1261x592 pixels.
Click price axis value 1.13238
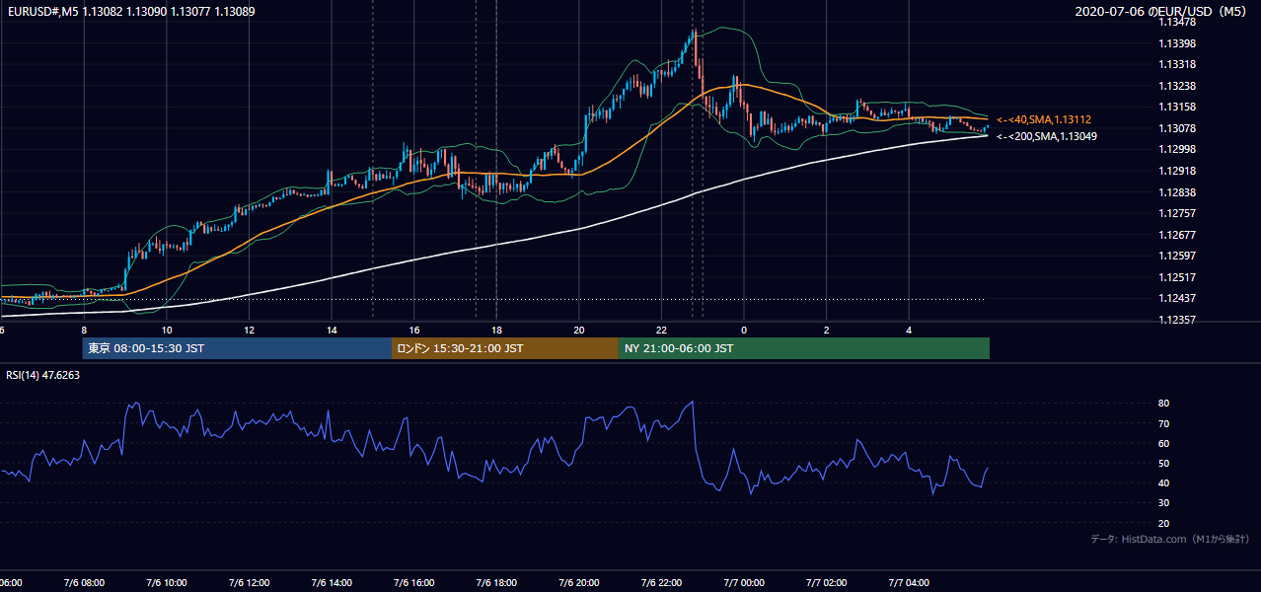click(1177, 86)
